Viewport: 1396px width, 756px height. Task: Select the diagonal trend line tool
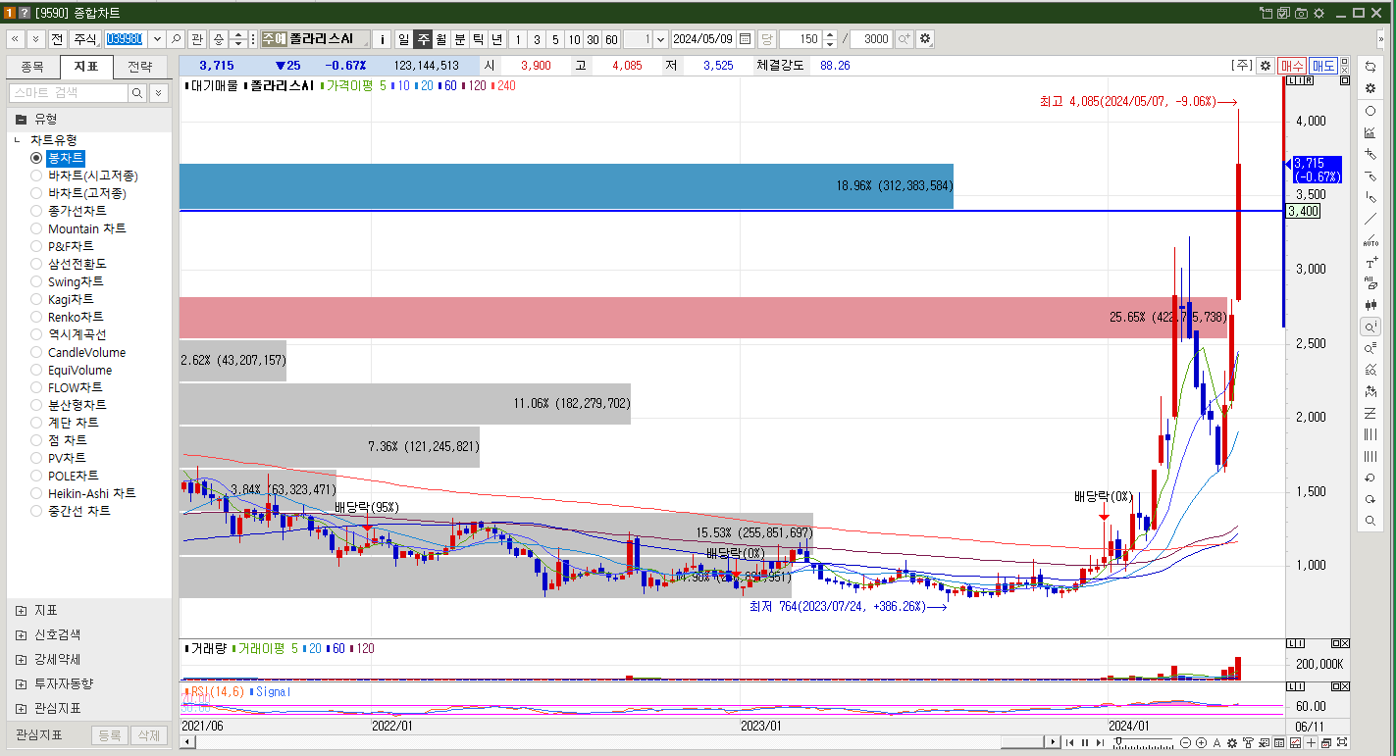(1370, 219)
